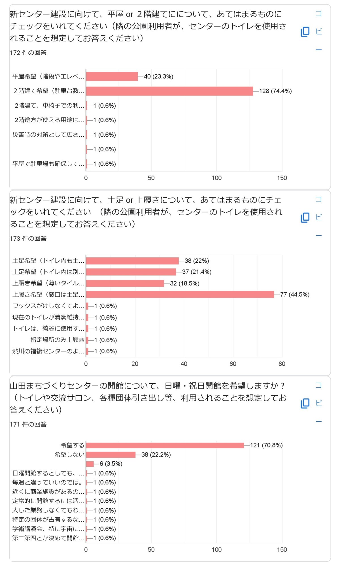Click the 指定場所のみ上履き axis label
Viewport: 340px width, 563px height.
(57, 340)
